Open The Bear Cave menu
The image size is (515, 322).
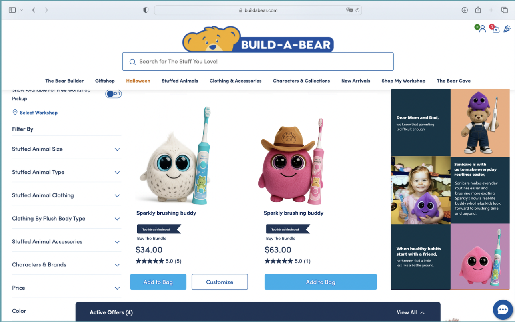click(454, 81)
